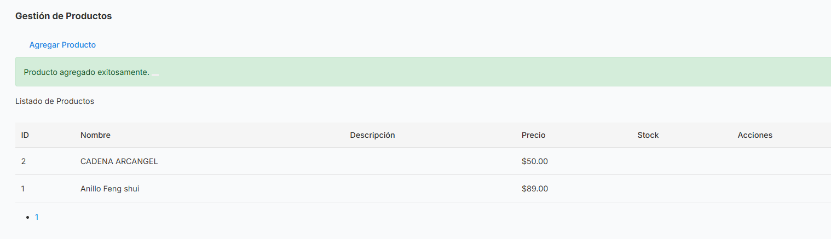This screenshot has height=239, width=831.
Task: Click the 'Producto agregado exitosamente' alert message
Action: [86, 72]
